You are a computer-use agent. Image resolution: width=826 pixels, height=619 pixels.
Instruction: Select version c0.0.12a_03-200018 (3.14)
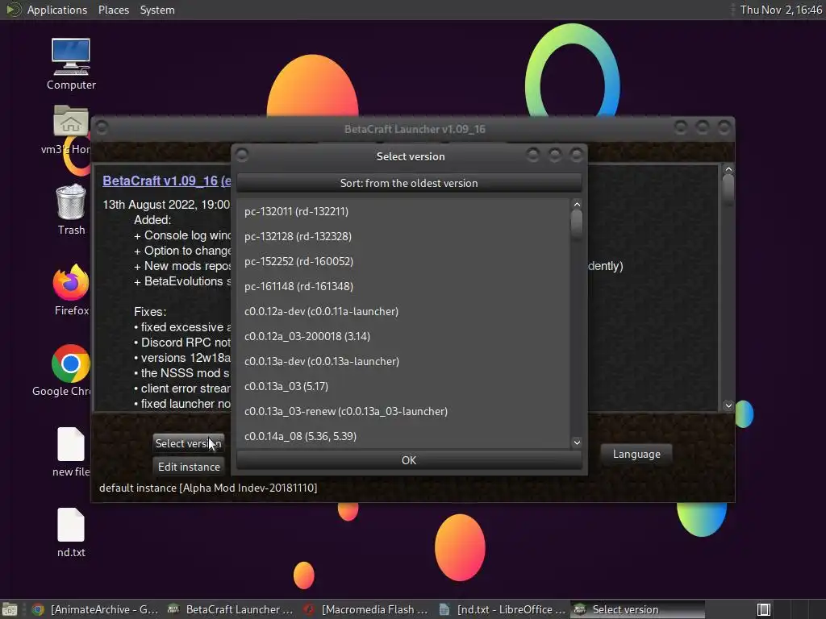click(x=403, y=336)
